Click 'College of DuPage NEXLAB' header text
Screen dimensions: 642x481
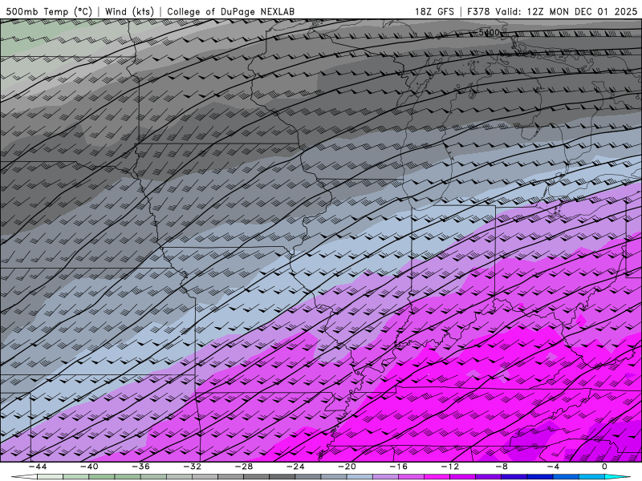[x=230, y=11]
